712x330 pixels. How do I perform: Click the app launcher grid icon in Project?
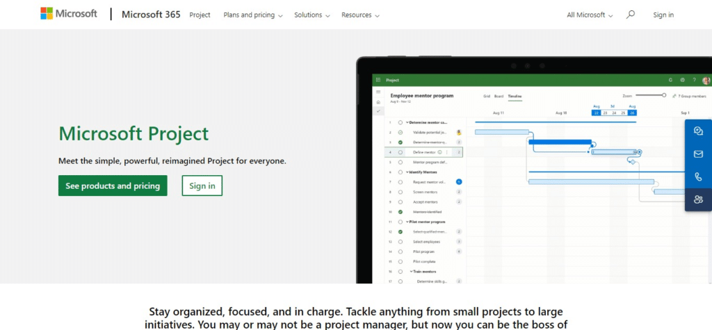point(378,81)
